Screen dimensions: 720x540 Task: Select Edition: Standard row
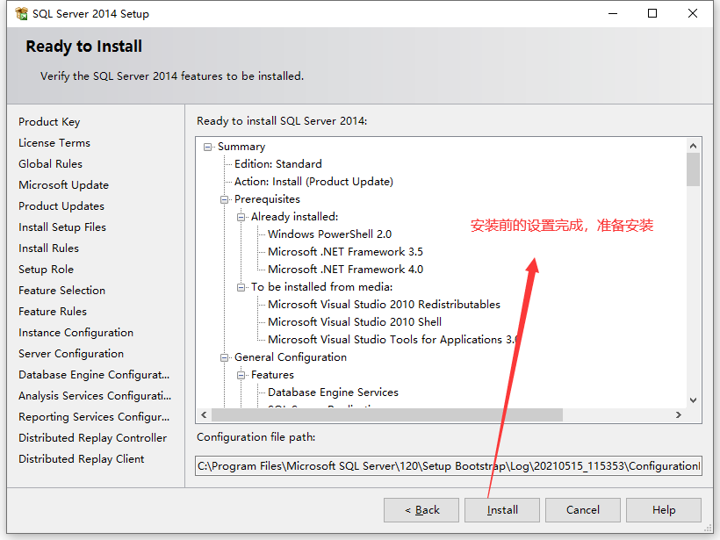pos(278,164)
